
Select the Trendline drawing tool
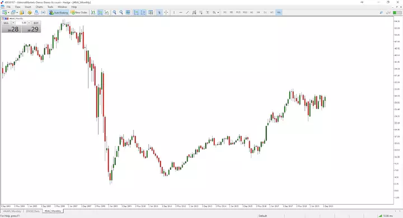point(188,12)
